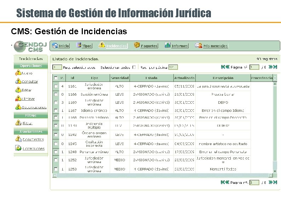Click the vertical scrollbar up arrow

pyautogui.click(x=275, y=84)
